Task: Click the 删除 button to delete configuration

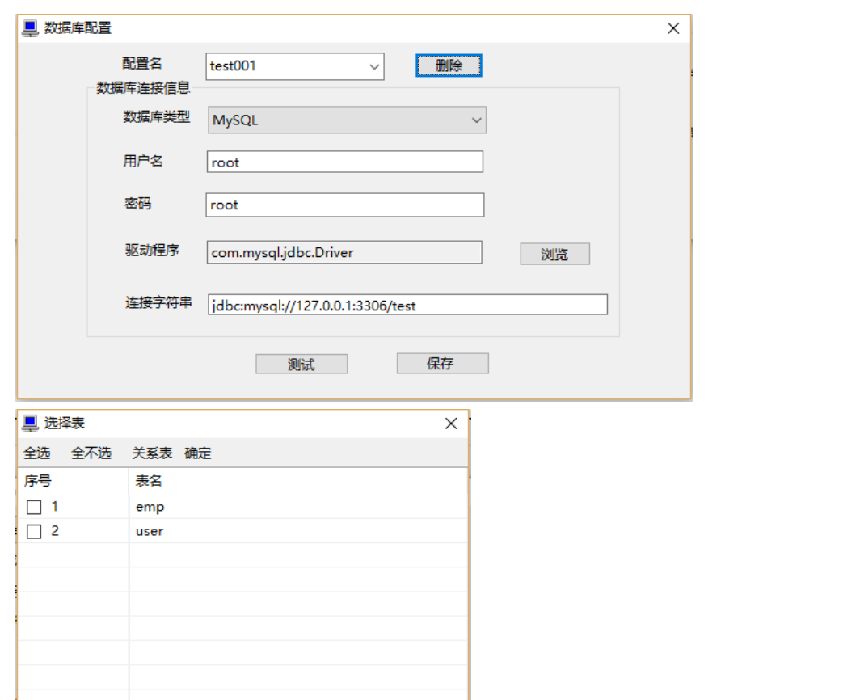Action: point(449,65)
